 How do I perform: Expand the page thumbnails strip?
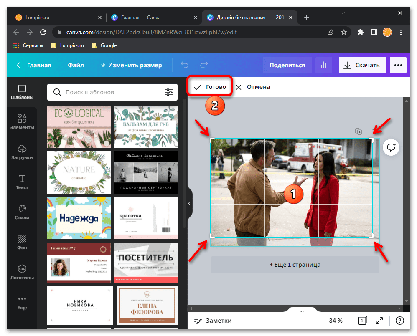click(x=302, y=311)
